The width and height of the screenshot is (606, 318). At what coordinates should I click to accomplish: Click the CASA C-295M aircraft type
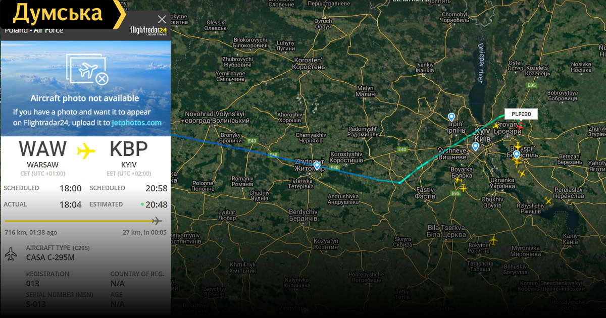50,257
